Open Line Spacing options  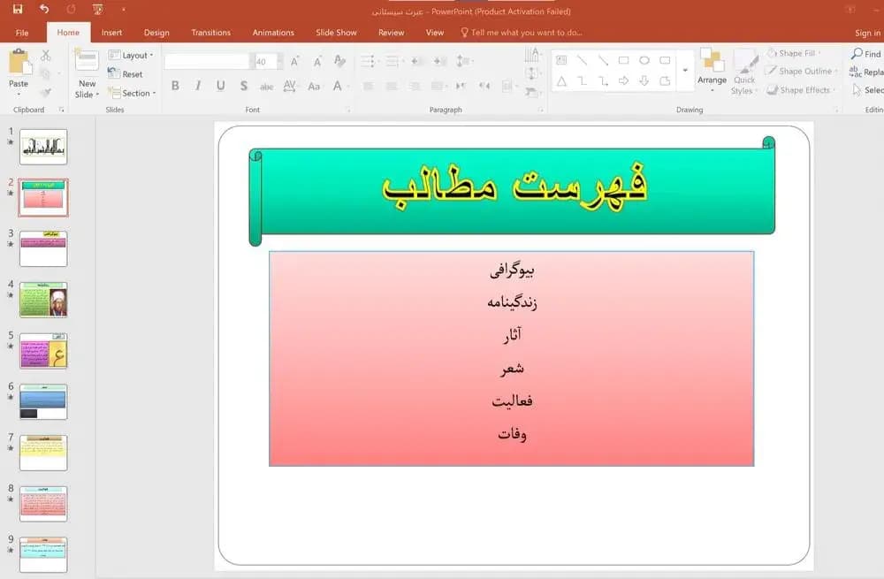(464, 61)
